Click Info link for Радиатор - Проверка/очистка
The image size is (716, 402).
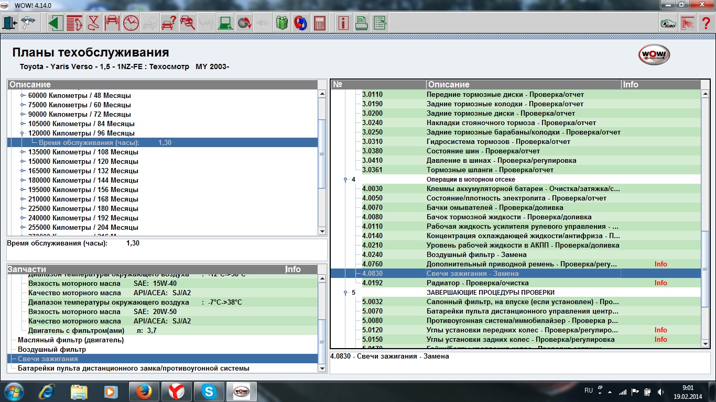[x=660, y=283]
